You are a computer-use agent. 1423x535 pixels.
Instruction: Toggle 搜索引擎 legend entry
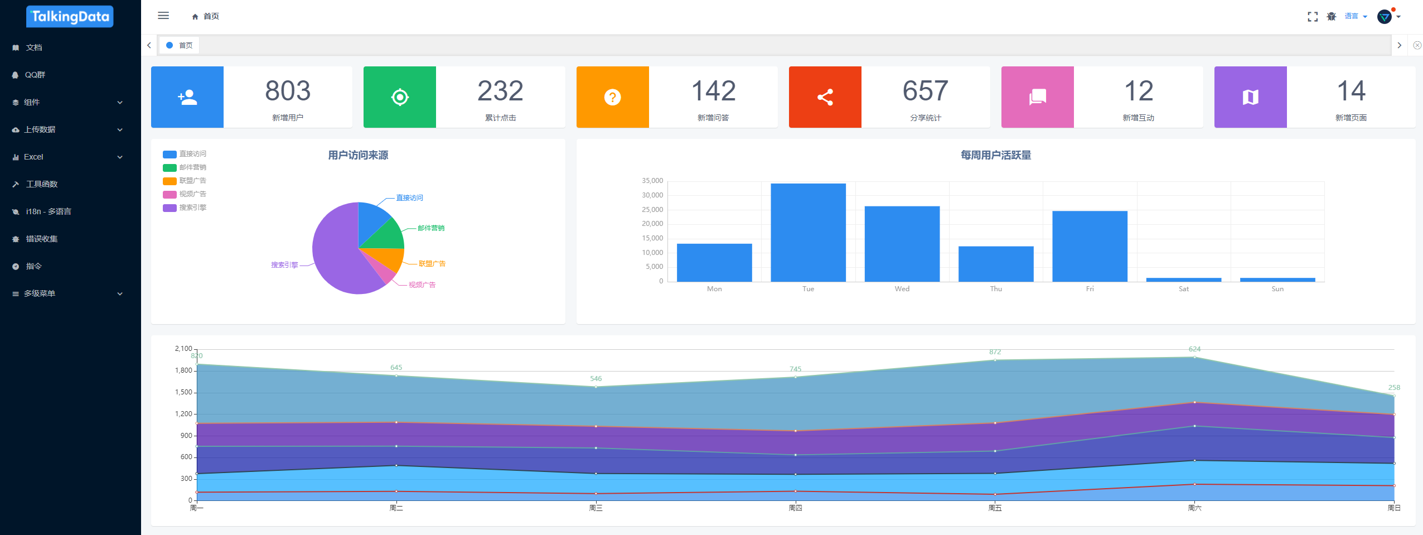[185, 208]
